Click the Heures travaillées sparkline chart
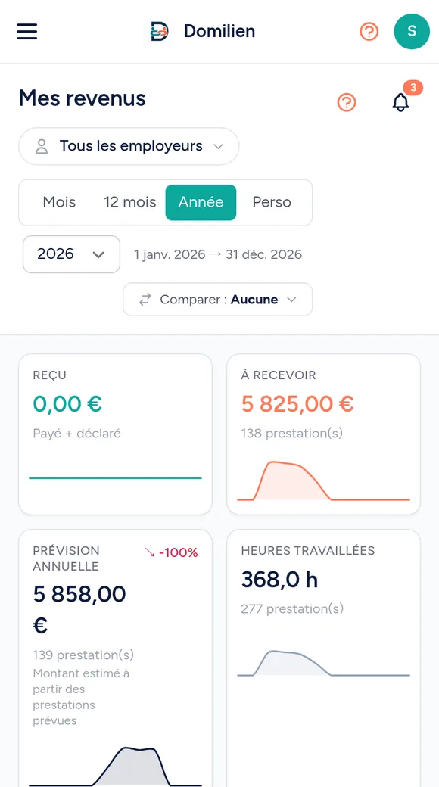The height and width of the screenshot is (787, 439). 323,664
